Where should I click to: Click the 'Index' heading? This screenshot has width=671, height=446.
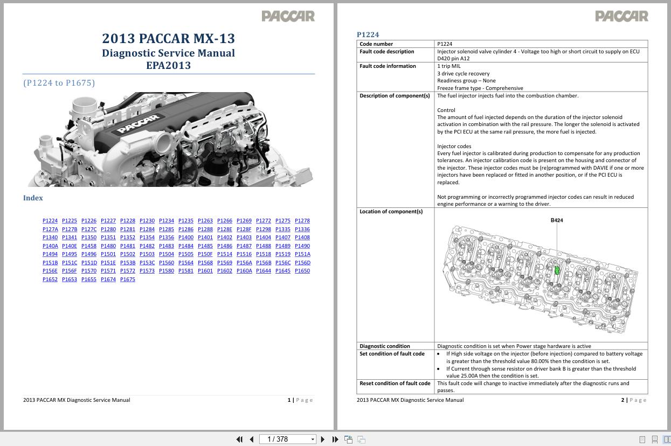pos(33,198)
